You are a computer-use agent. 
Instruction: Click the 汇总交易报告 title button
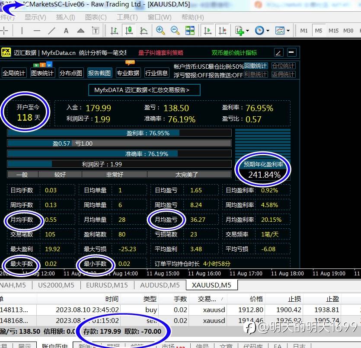(144, 90)
